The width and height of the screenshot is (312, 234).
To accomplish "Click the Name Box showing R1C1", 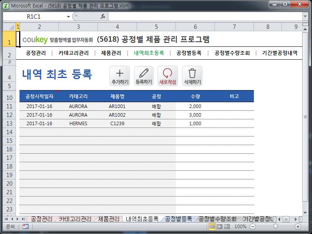I will [x=34, y=17].
